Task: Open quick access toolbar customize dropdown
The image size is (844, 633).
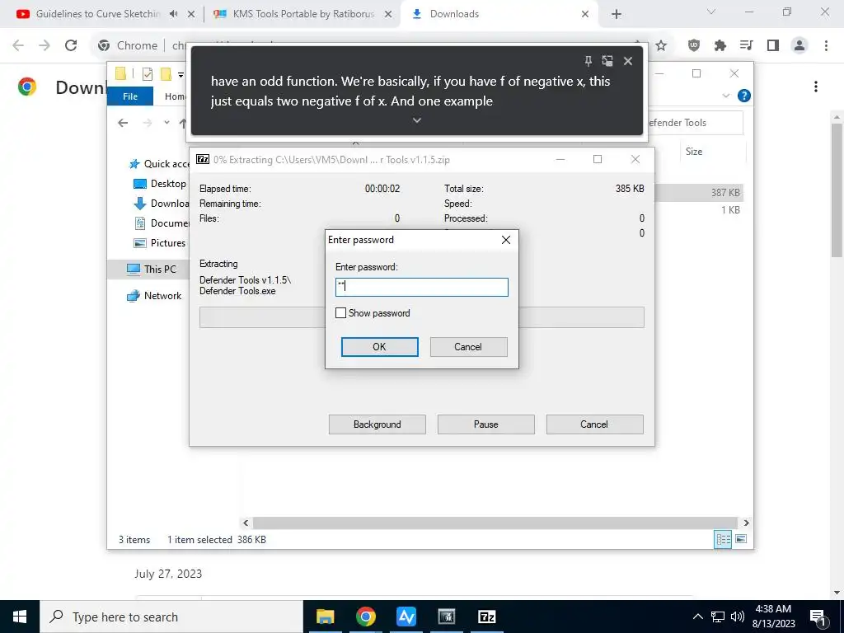Action: [181, 74]
